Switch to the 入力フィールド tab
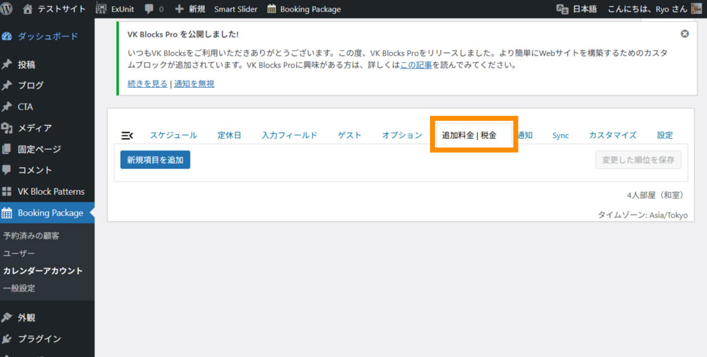Screen dimensions: 707x357 pos(289,135)
